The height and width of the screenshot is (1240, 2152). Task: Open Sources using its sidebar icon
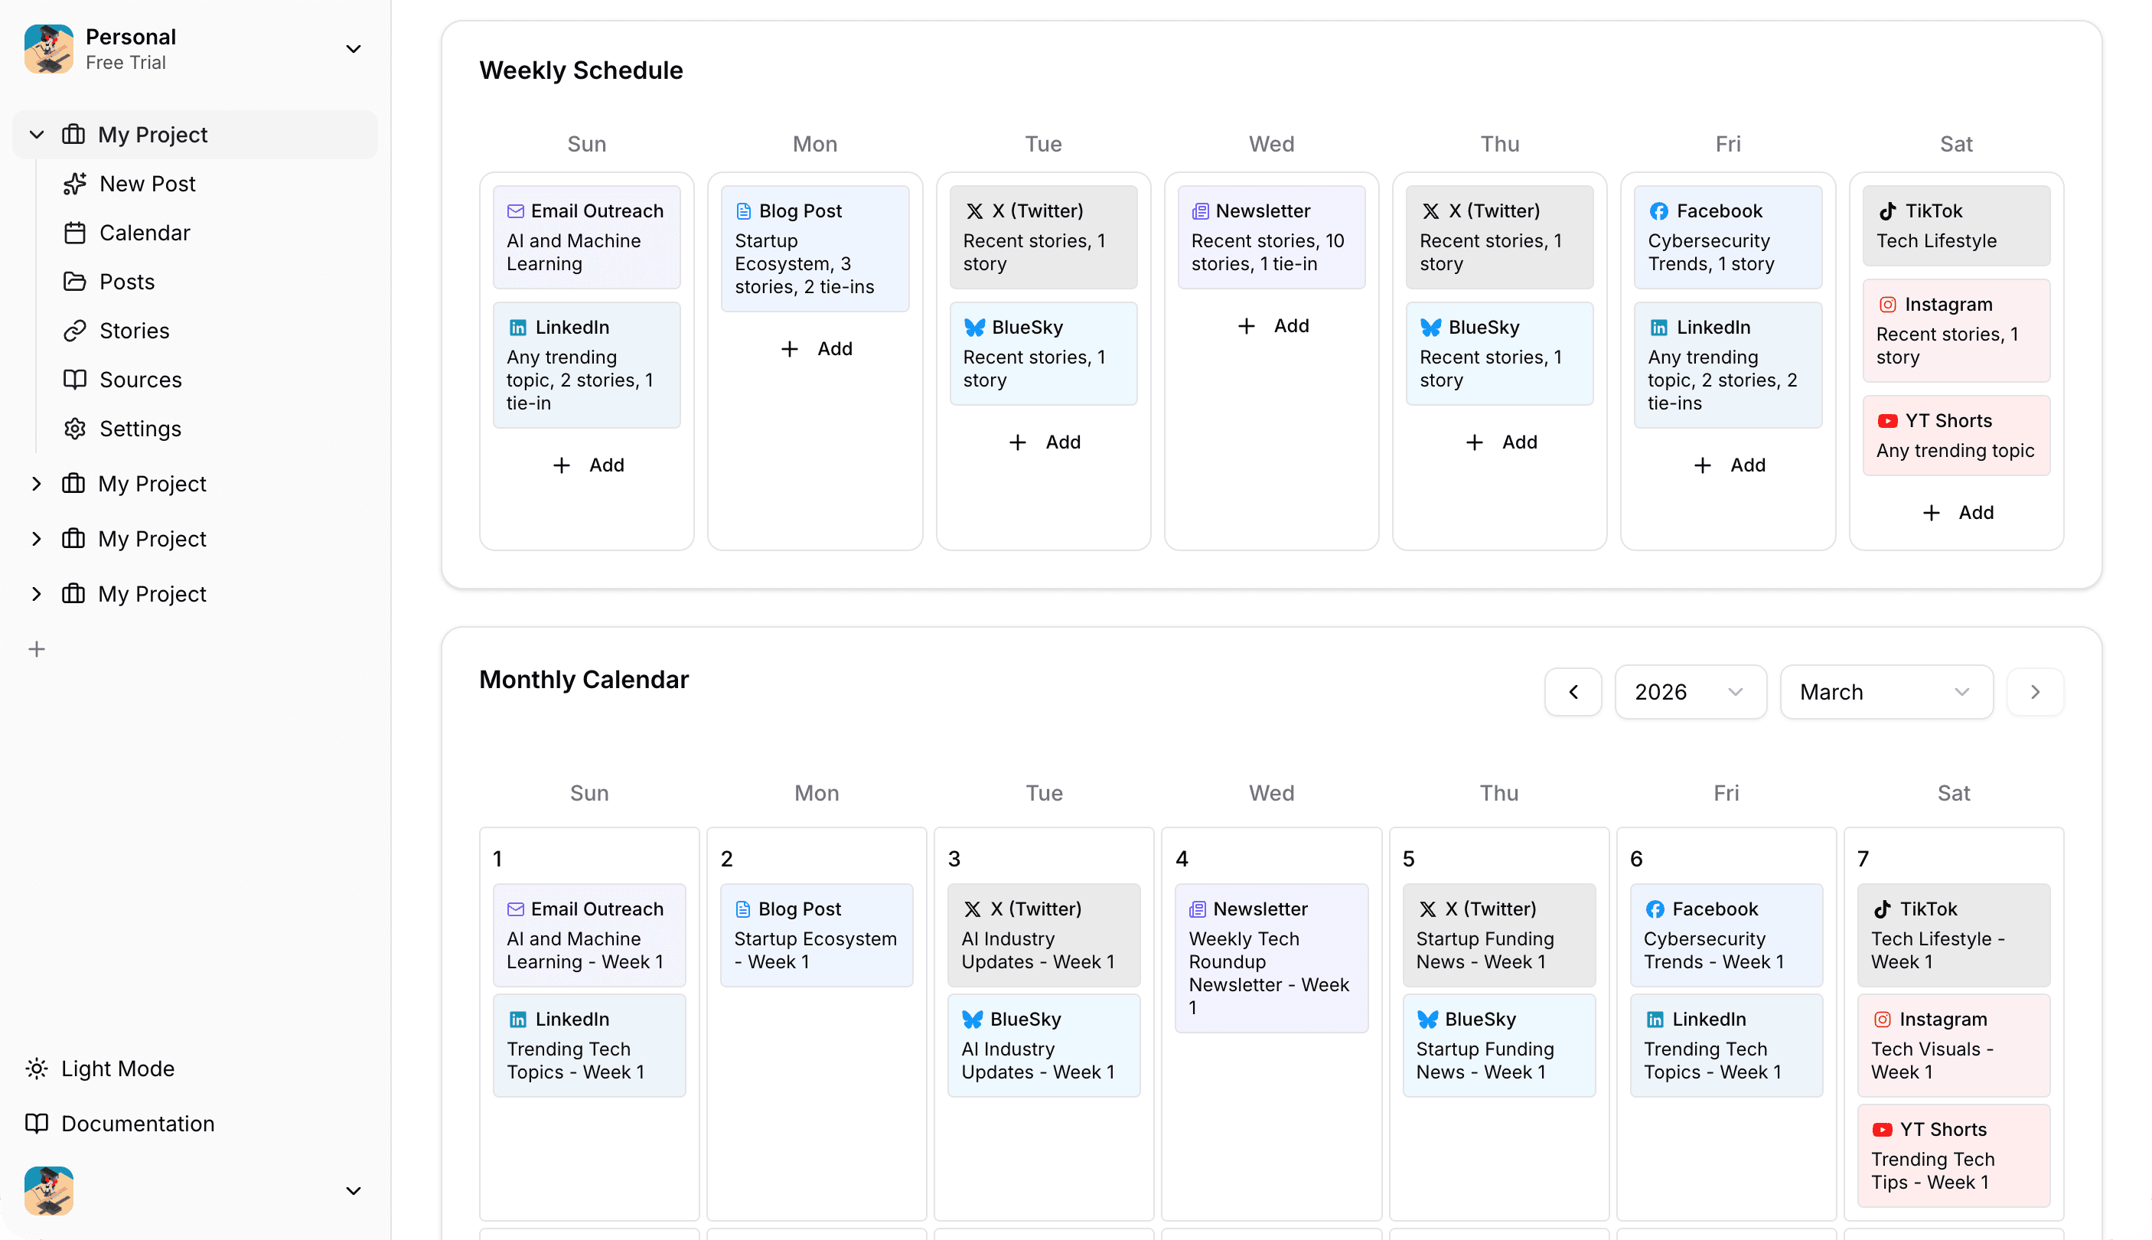pyautogui.click(x=76, y=379)
